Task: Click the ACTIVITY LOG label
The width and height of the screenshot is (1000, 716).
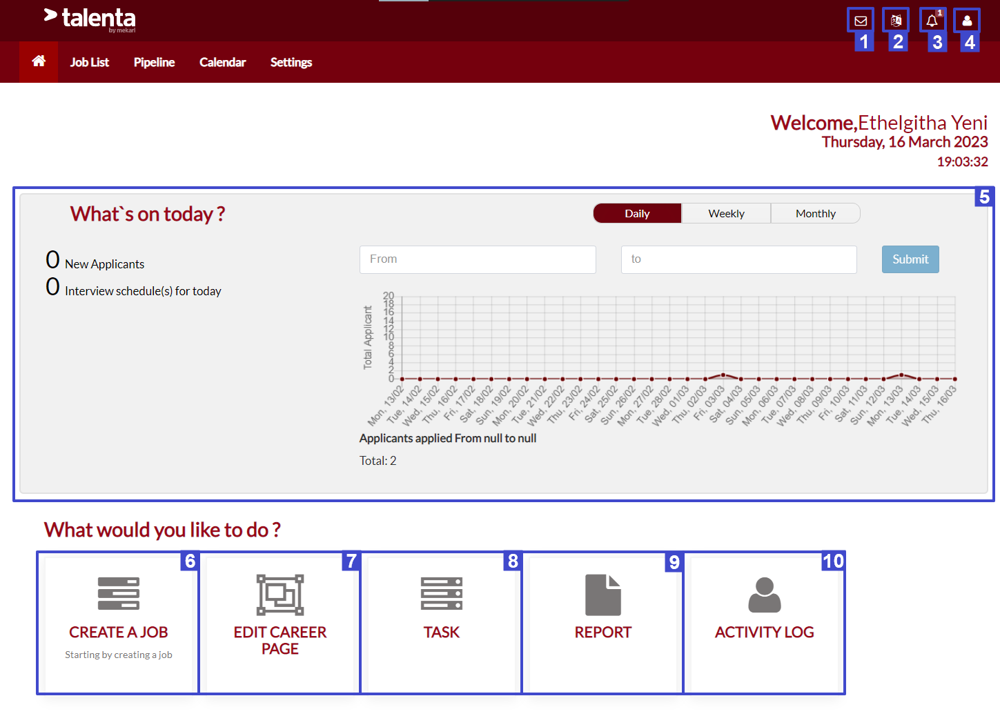Action: [765, 632]
